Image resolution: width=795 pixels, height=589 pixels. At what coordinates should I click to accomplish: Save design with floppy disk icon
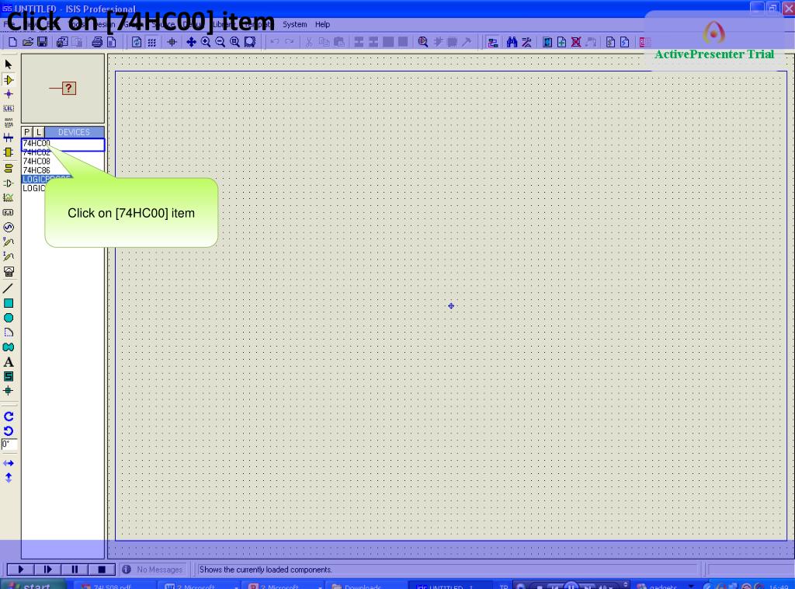click(43, 42)
